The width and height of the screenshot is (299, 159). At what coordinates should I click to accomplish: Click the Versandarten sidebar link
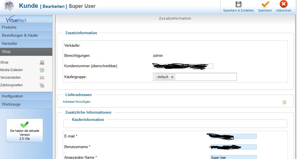pyautogui.click(x=10, y=78)
